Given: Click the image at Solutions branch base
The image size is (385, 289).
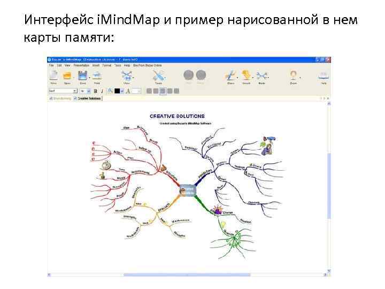Looking at the screenshot, I should coord(163,168).
